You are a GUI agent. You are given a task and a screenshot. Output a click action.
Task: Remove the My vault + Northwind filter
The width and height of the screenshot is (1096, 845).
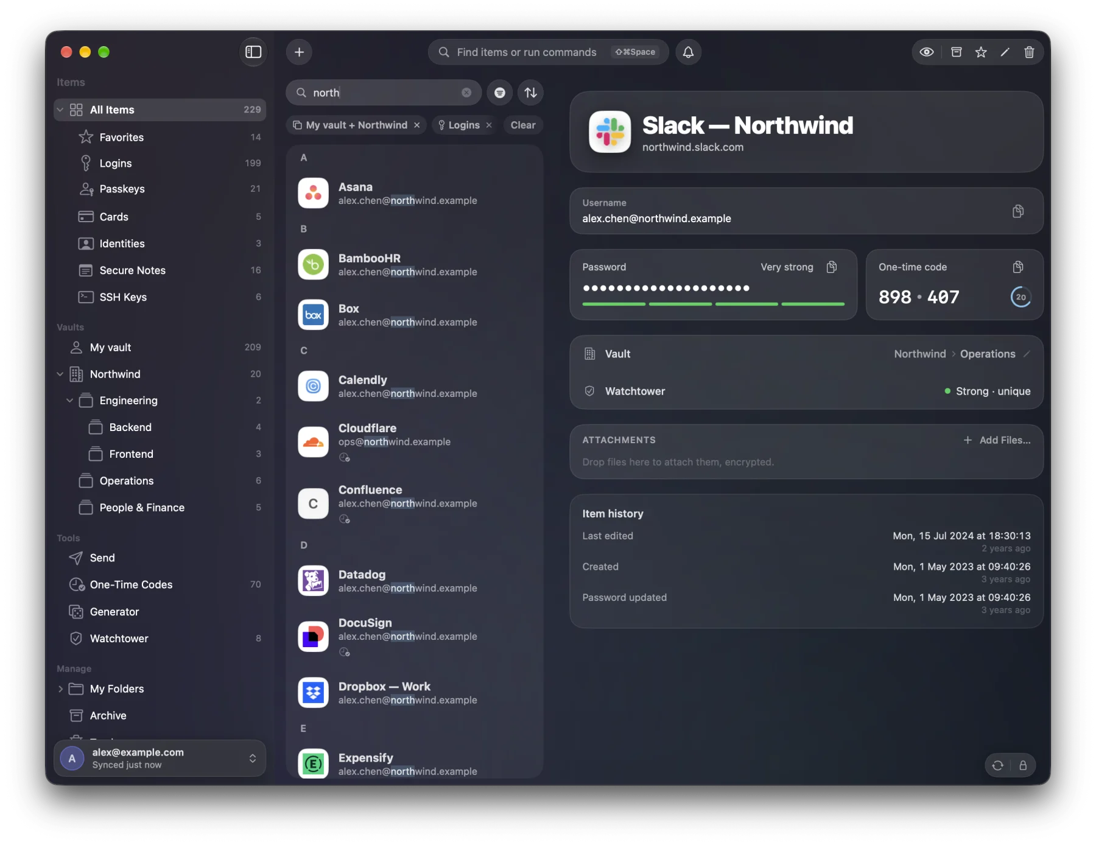pos(417,125)
